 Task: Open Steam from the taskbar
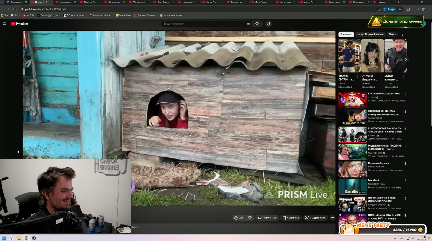coord(34,238)
